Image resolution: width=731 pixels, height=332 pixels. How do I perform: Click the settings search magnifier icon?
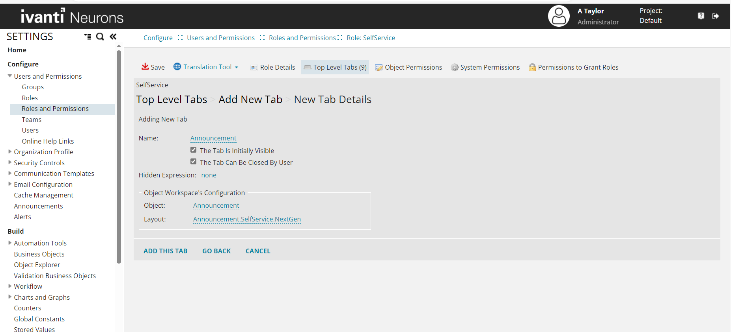[100, 37]
